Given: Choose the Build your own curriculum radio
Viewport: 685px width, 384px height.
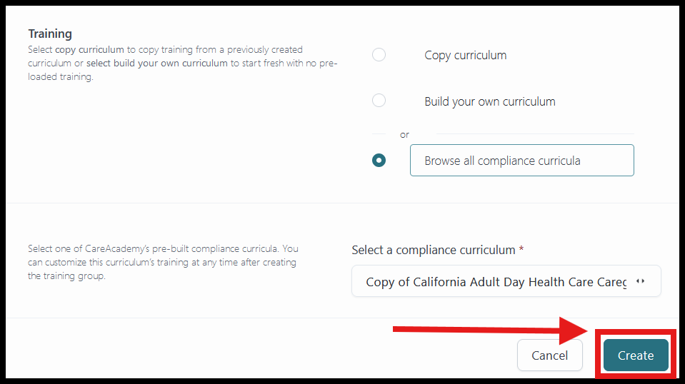Looking at the screenshot, I should [x=379, y=101].
